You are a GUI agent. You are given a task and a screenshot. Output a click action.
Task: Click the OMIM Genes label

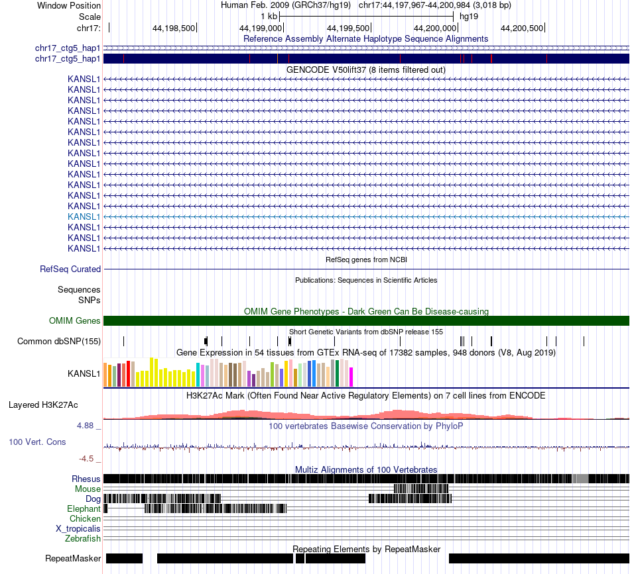[x=74, y=321]
